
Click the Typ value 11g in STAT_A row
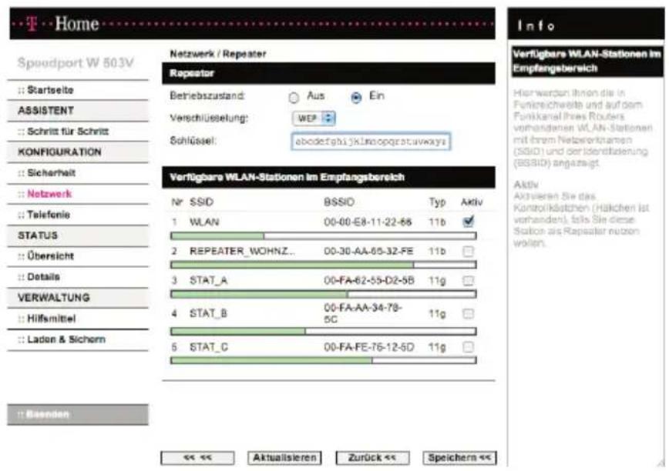[437, 280]
